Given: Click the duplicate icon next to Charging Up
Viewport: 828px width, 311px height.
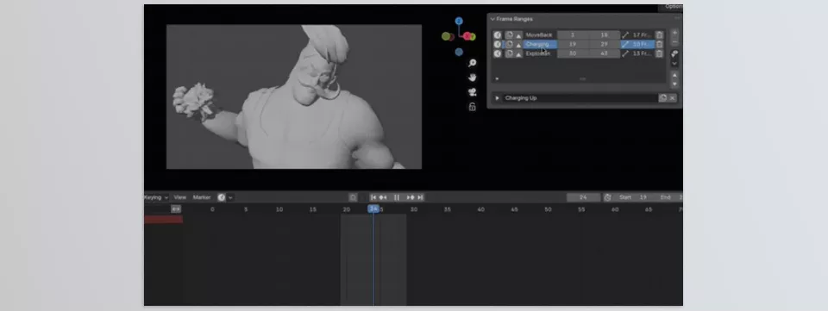Looking at the screenshot, I should [x=662, y=98].
